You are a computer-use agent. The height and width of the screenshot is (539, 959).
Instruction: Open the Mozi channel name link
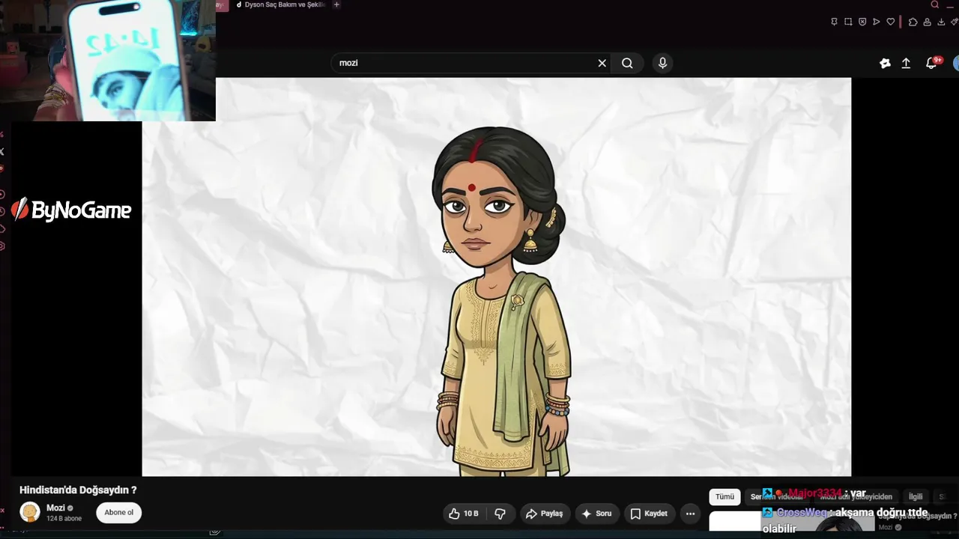[55, 508]
